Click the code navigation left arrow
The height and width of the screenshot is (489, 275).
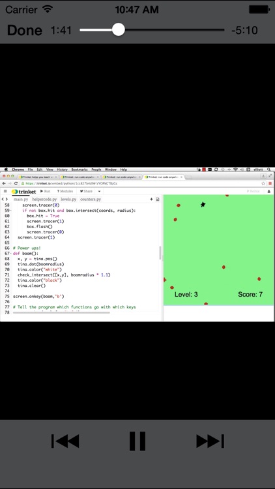click(3, 200)
